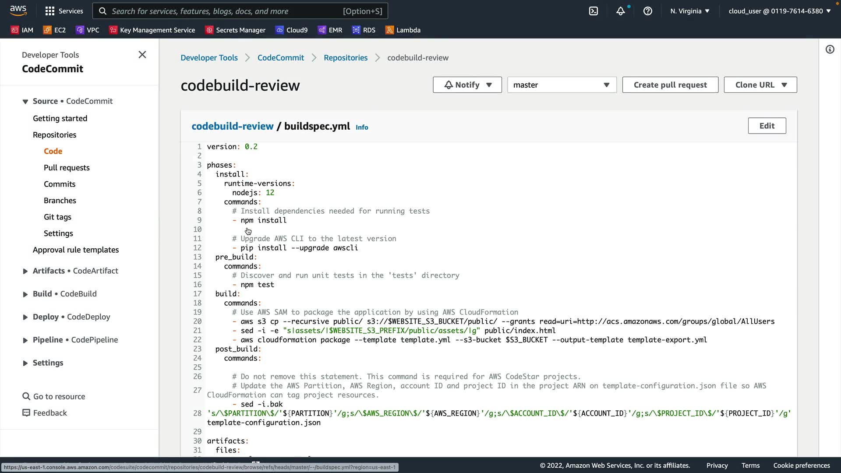
Task: Open the master branch dropdown
Action: 562,85
